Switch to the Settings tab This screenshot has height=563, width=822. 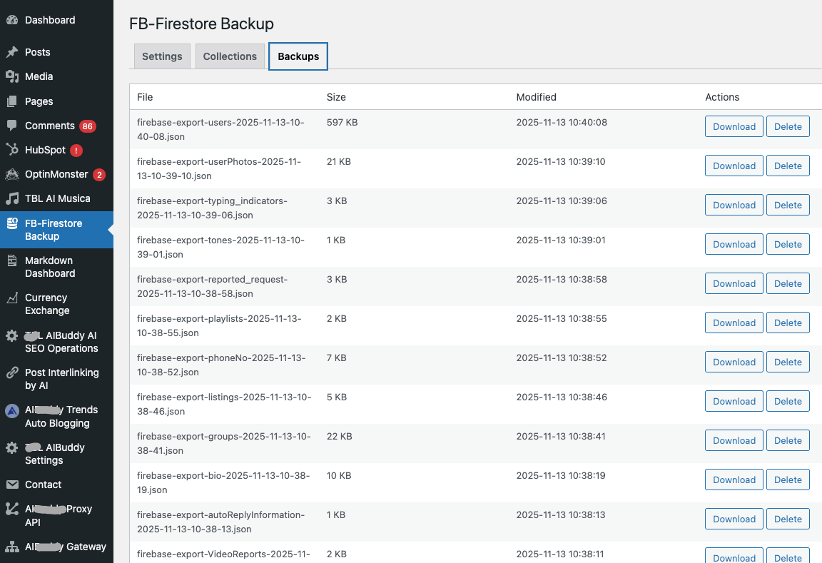[x=162, y=56]
